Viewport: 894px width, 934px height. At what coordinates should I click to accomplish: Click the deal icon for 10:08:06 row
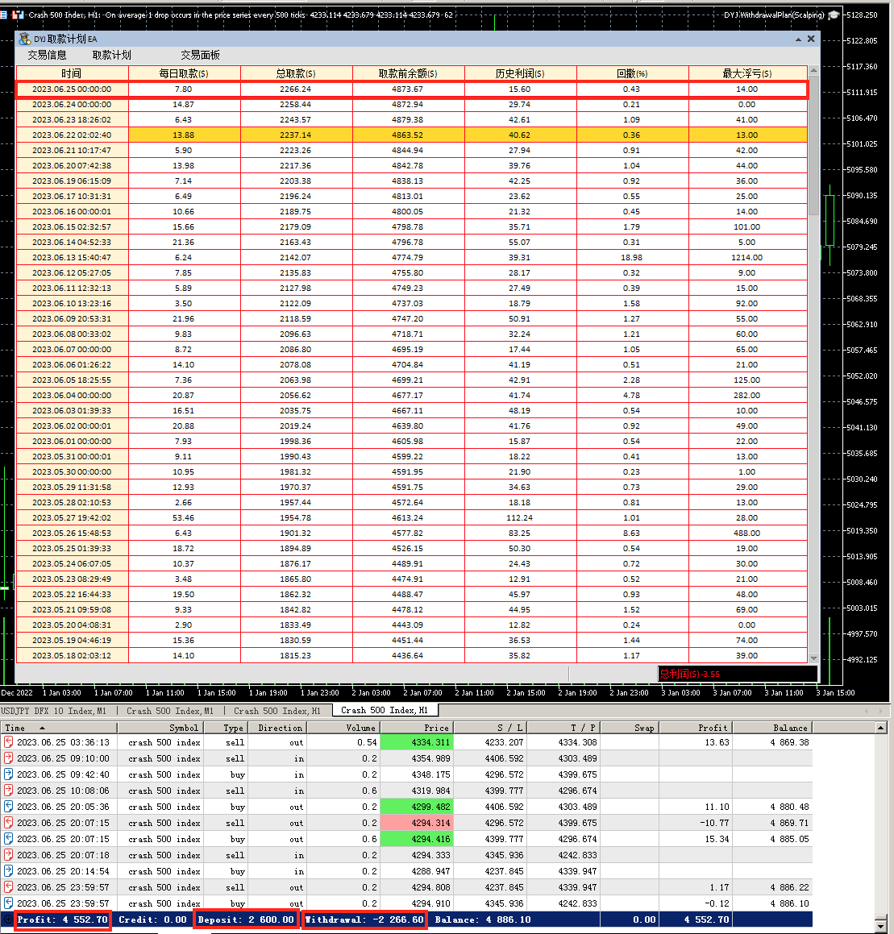pos(8,791)
